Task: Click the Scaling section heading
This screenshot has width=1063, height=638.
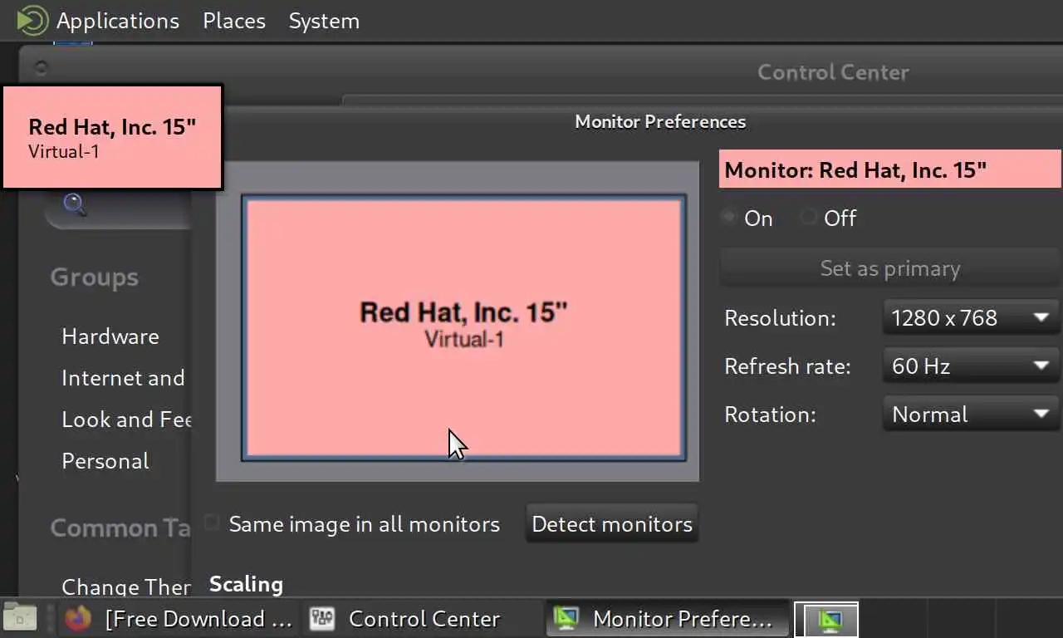Action: tap(246, 584)
